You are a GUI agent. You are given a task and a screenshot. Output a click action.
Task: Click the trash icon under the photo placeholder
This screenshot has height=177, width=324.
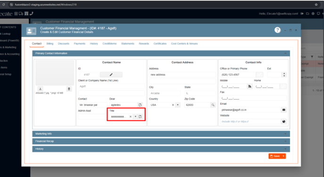tap(69, 89)
